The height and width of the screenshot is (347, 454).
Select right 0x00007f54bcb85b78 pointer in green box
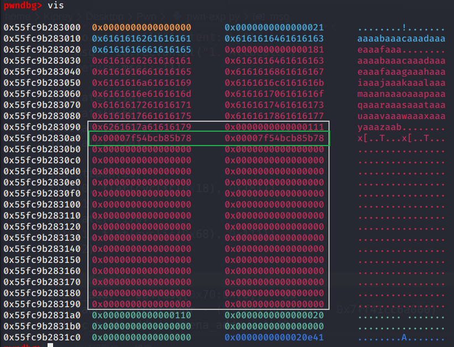click(x=274, y=138)
